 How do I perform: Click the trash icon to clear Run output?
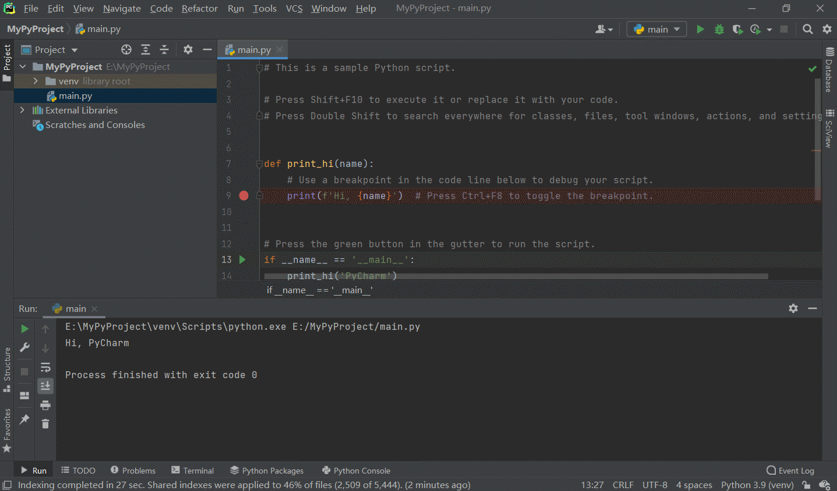[45, 424]
